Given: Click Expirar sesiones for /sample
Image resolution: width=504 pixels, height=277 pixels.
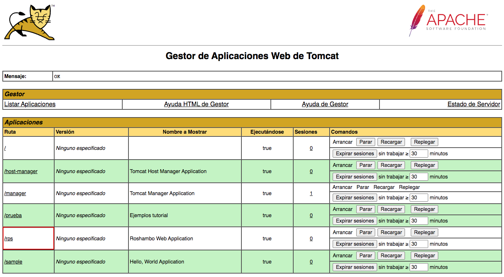Looking at the screenshot, I should click(355, 267).
